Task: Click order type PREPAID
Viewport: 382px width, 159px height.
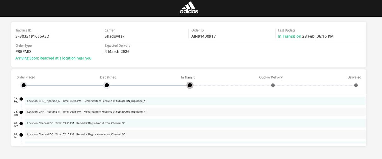Action: click(23, 51)
